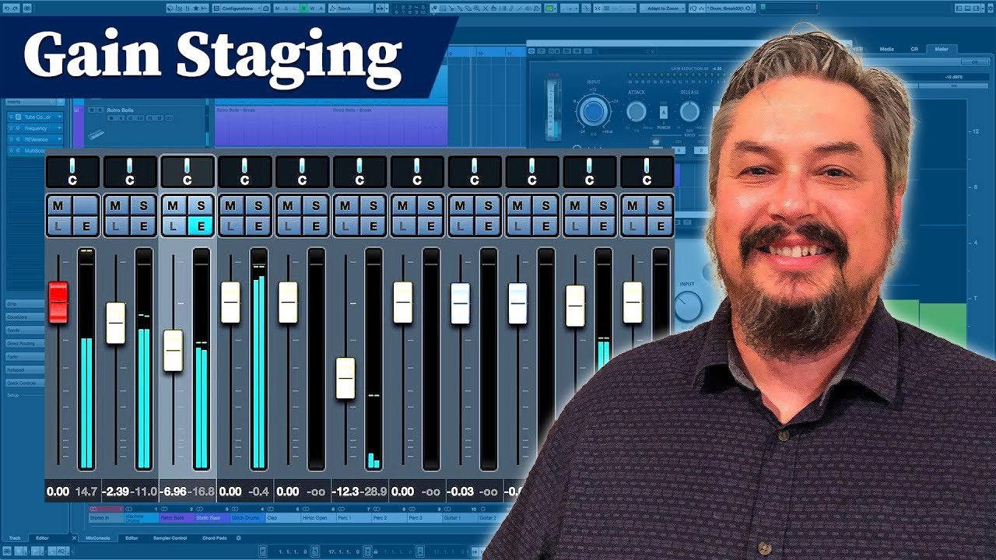Screen dimensions: 996x560
Task: Click the fader of the -12.3 channel
Action: pos(345,378)
